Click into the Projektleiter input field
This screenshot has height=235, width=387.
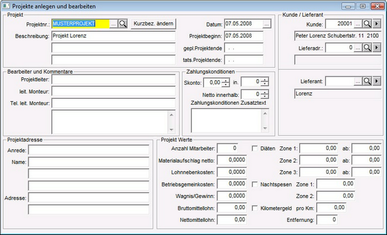[114, 80]
